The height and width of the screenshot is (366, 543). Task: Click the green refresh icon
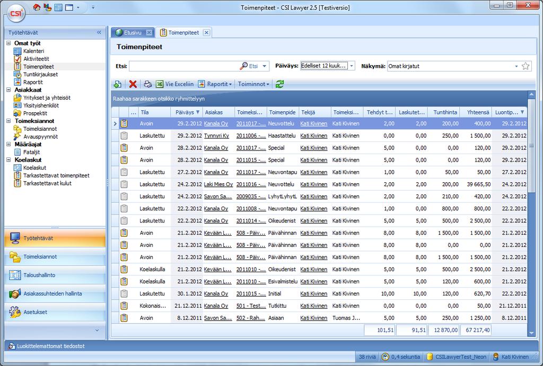pos(279,84)
